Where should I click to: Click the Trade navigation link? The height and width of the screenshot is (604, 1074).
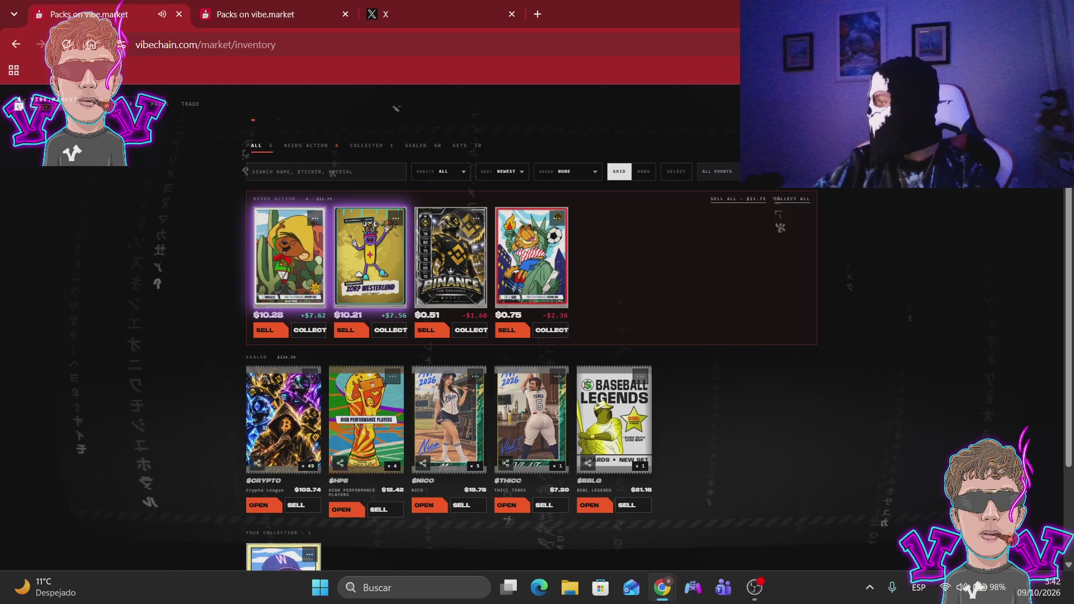click(x=190, y=104)
